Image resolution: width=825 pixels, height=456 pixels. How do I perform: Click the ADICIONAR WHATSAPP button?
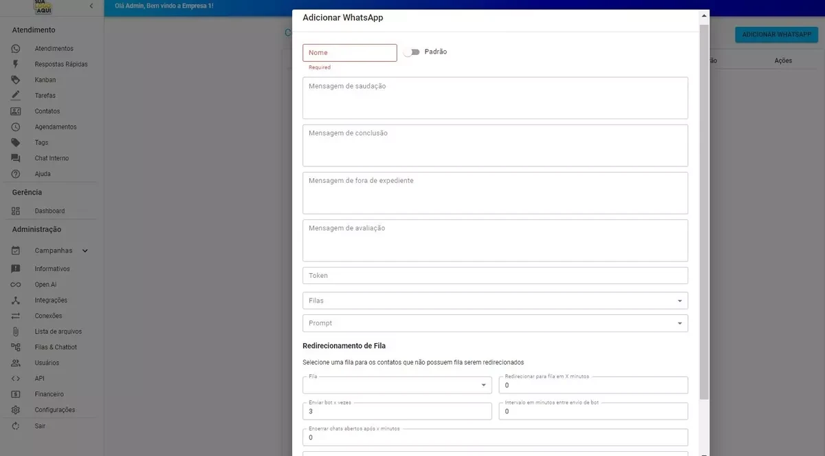click(776, 34)
